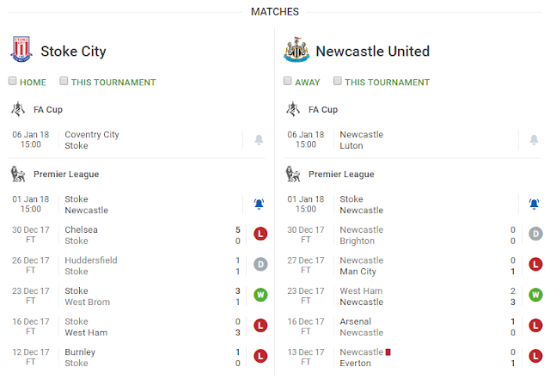Viewport: 550px width, 385px height.
Task: Click the loss badge for Chelsea vs Stoke
Action: coord(260,235)
